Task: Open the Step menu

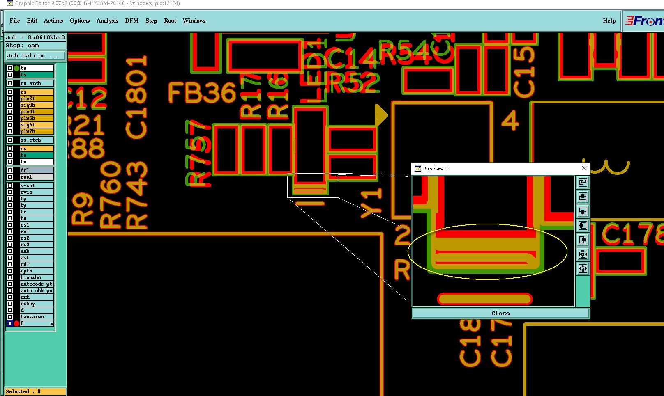Action: [151, 21]
